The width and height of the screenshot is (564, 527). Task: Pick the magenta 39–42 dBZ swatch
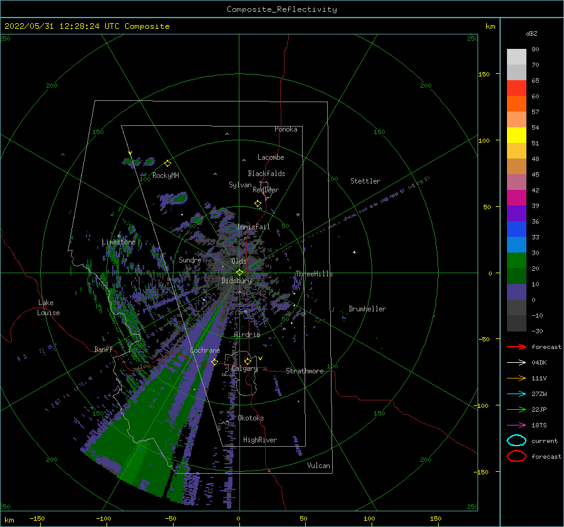pos(516,198)
